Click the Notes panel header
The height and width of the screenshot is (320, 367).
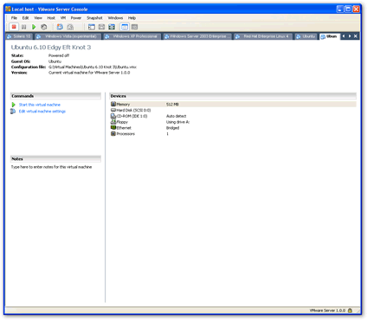click(55, 159)
